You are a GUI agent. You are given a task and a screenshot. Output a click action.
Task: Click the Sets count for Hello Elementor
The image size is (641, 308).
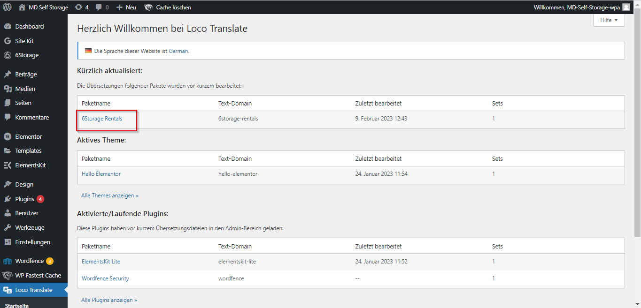click(494, 174)
